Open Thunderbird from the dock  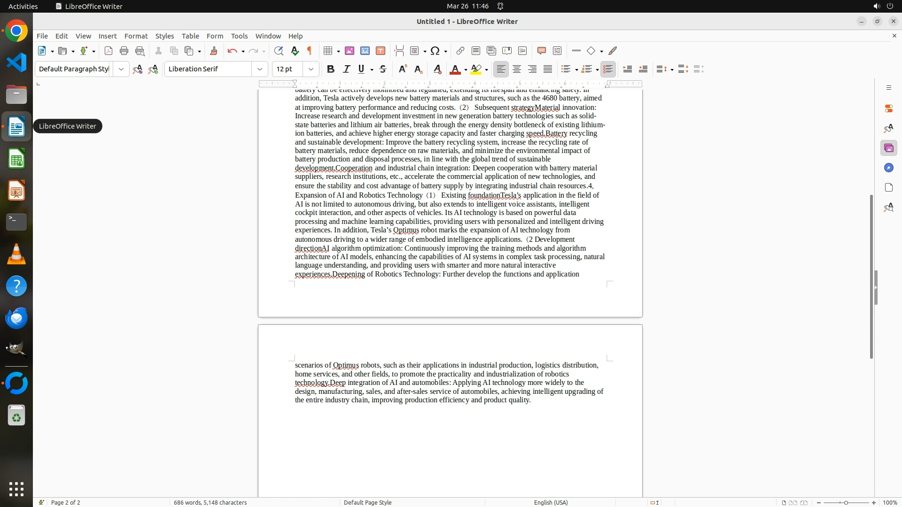tap(16, 318)
